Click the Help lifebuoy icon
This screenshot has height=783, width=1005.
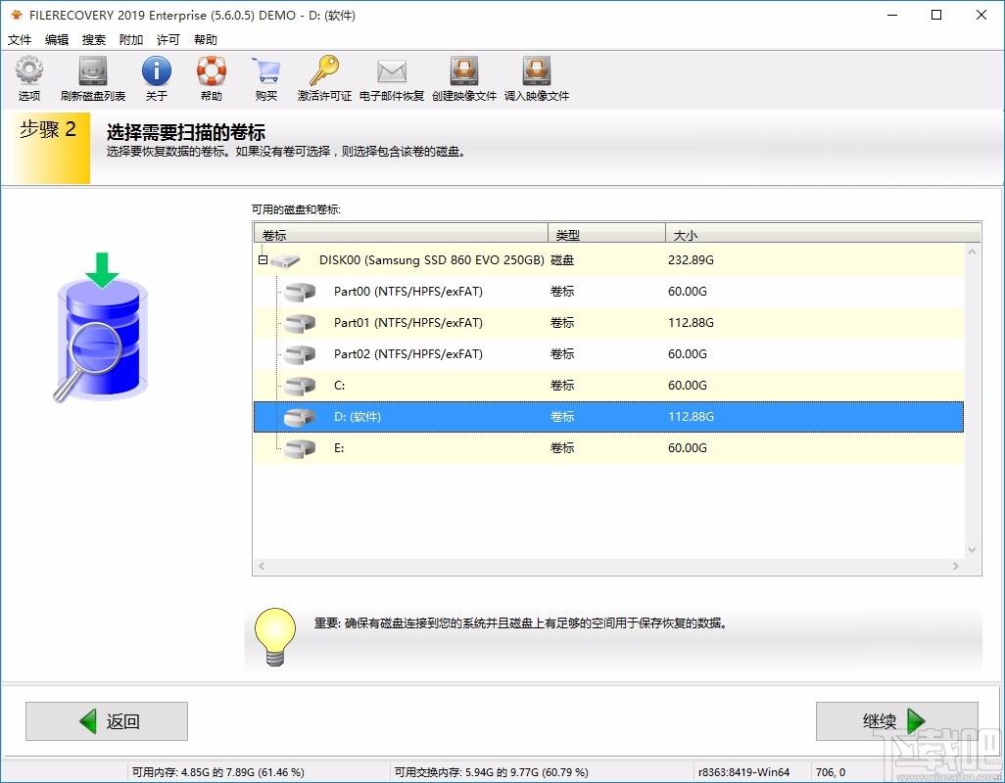[211, 71]
